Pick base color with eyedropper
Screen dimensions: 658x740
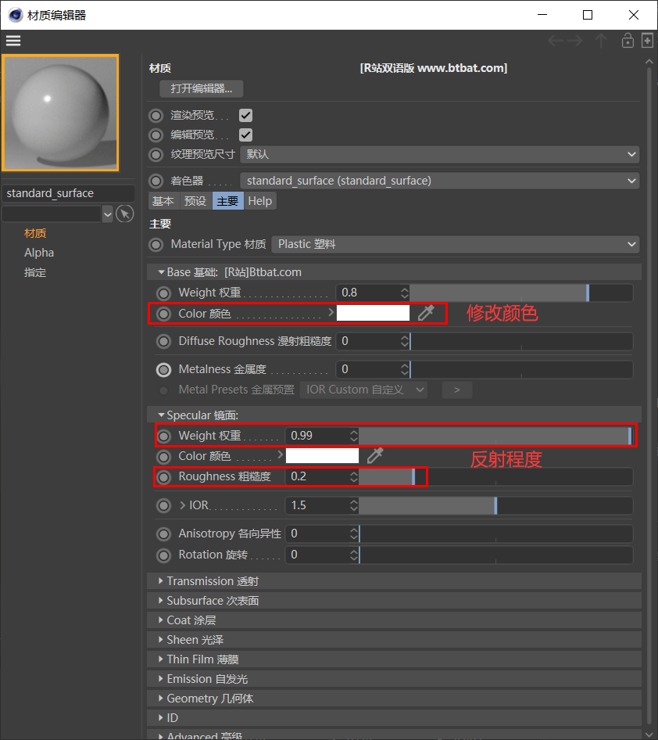[x=426, y=313]
